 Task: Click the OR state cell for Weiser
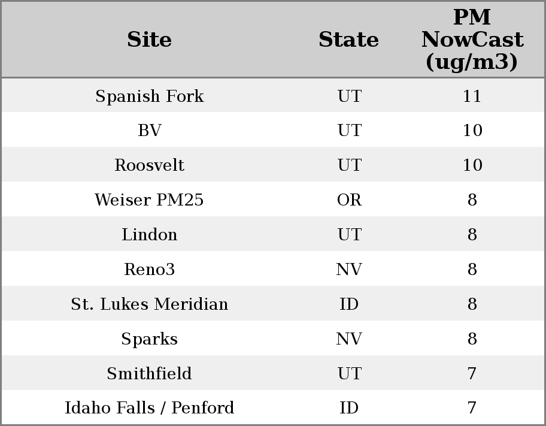[349, 200]
